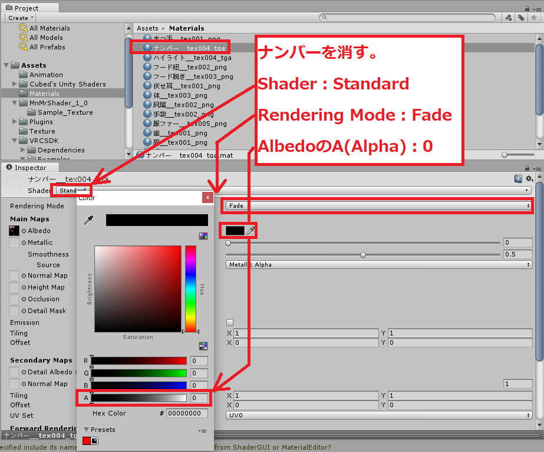Click the Smoothness slider handle
This screenshot has height=452, width=544.
(363, 255)
